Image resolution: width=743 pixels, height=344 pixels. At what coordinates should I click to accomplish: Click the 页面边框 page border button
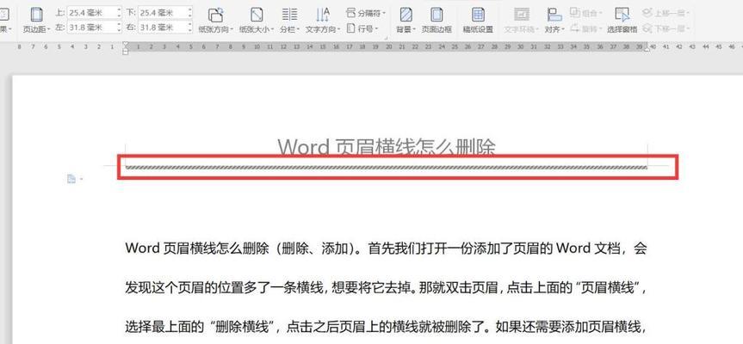(437, 20)
